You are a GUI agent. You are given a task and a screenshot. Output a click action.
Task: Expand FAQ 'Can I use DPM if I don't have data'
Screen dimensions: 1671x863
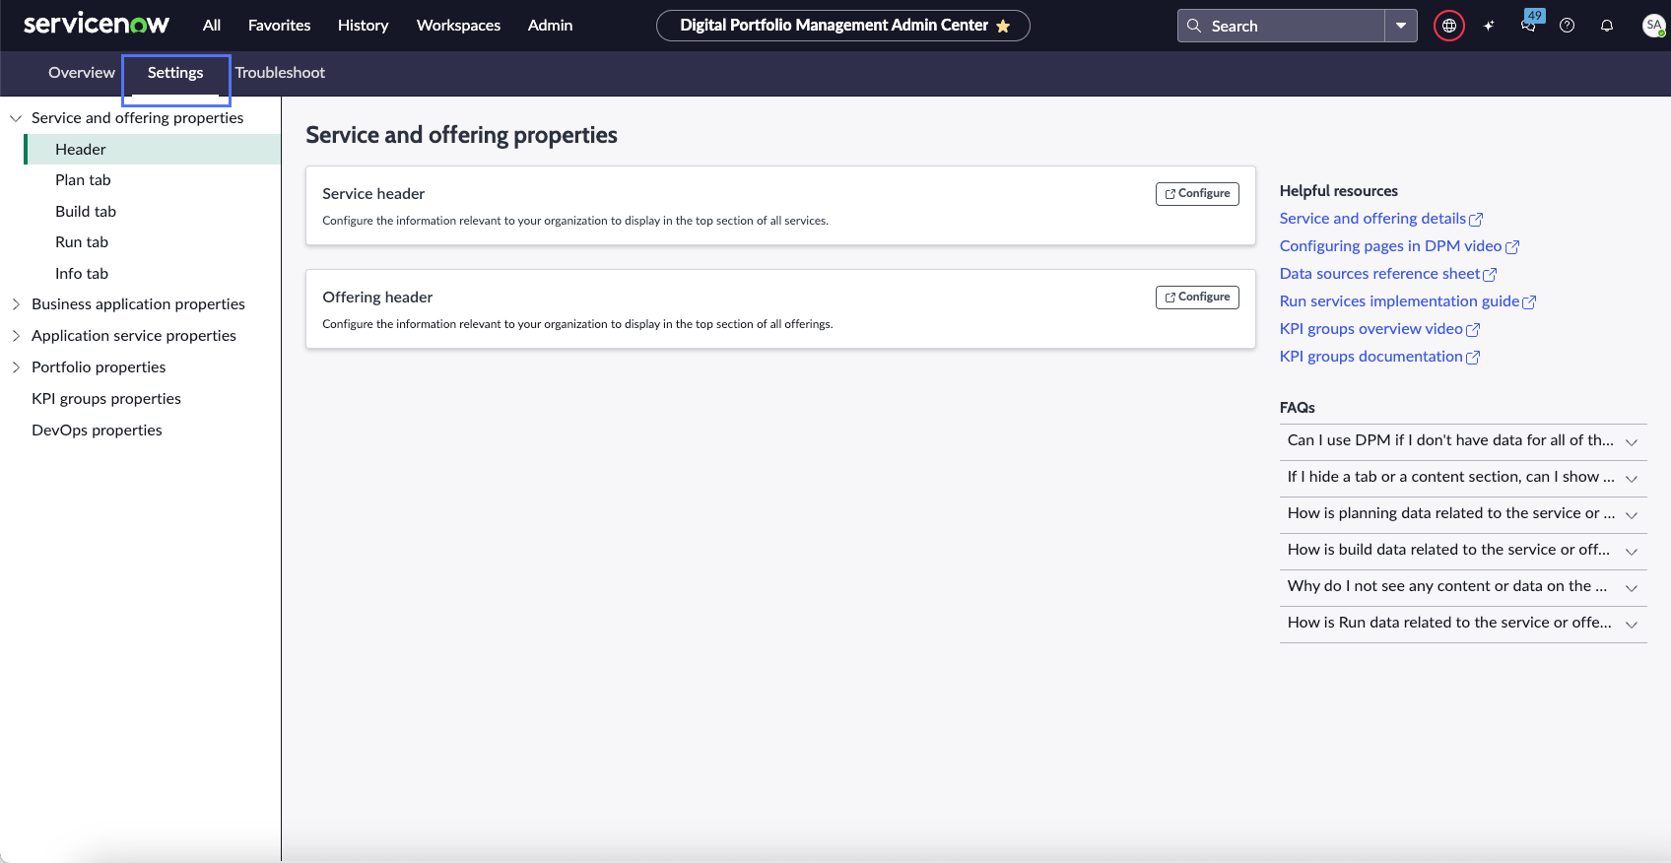pyautogui.click(x=1463, y=441)
